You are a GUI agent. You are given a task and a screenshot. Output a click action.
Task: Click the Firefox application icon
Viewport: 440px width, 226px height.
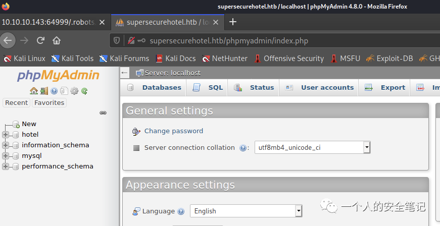click(6, 6)
